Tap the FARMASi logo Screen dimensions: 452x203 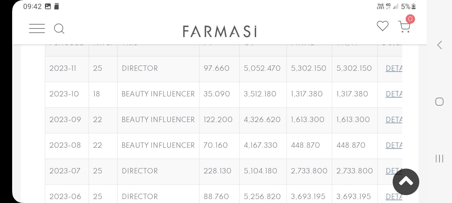[220, 31]
